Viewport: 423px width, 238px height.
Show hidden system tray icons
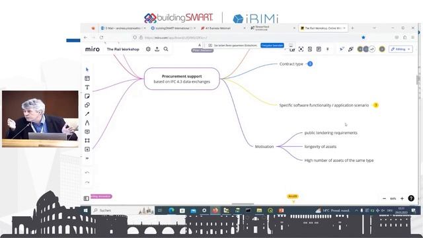pos(356,210)
